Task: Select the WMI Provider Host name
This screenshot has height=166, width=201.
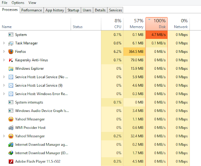Action: [x=30, y=128]
